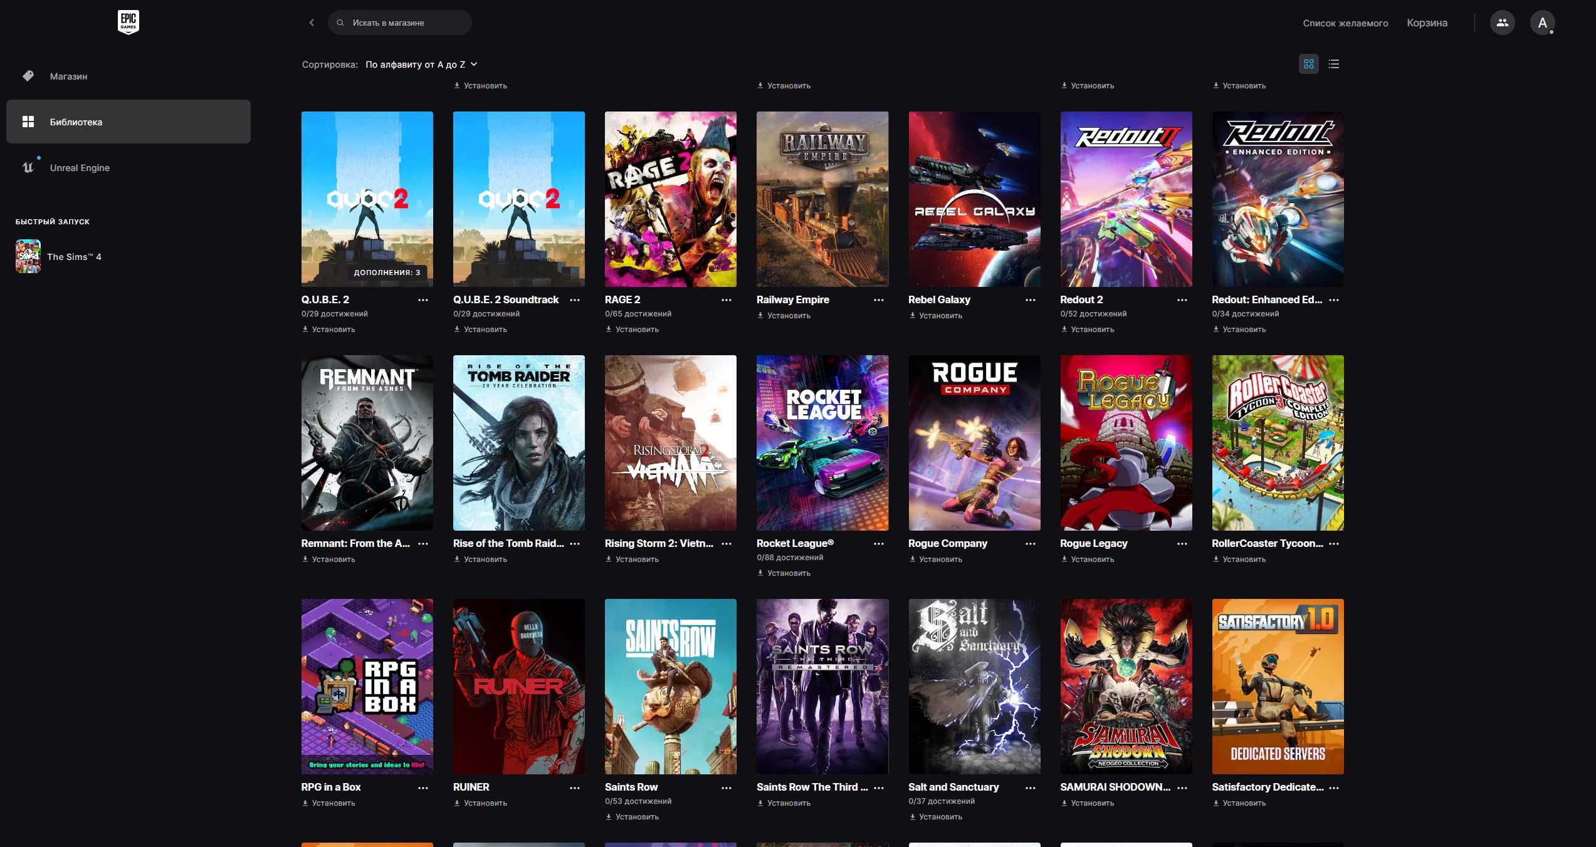This screenshot has height=847, width=1596.
Task: Open options menu for Railway Empire
Action: tap(879, 300)
